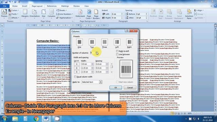The height and width of the screenshot is (122, 217).
Task: Open Word Help question mark icon
Action: [215, 6]
